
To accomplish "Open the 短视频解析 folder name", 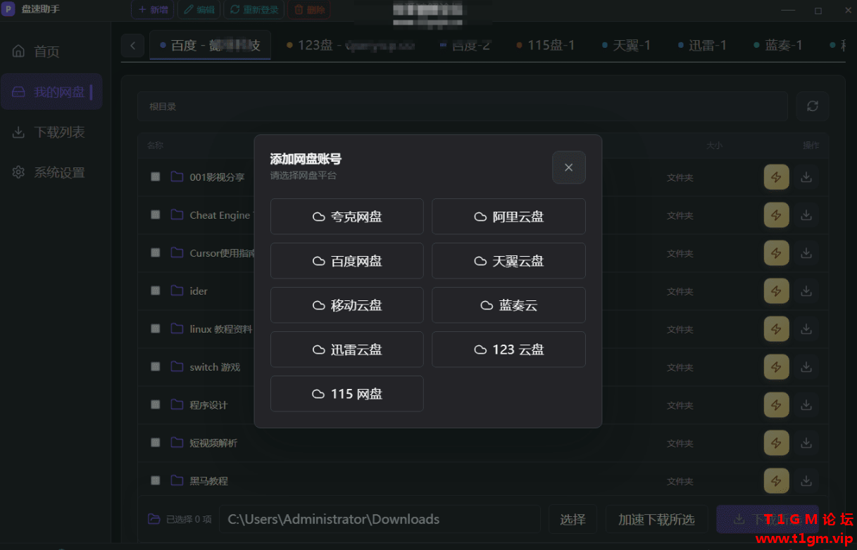I will 213,443.
